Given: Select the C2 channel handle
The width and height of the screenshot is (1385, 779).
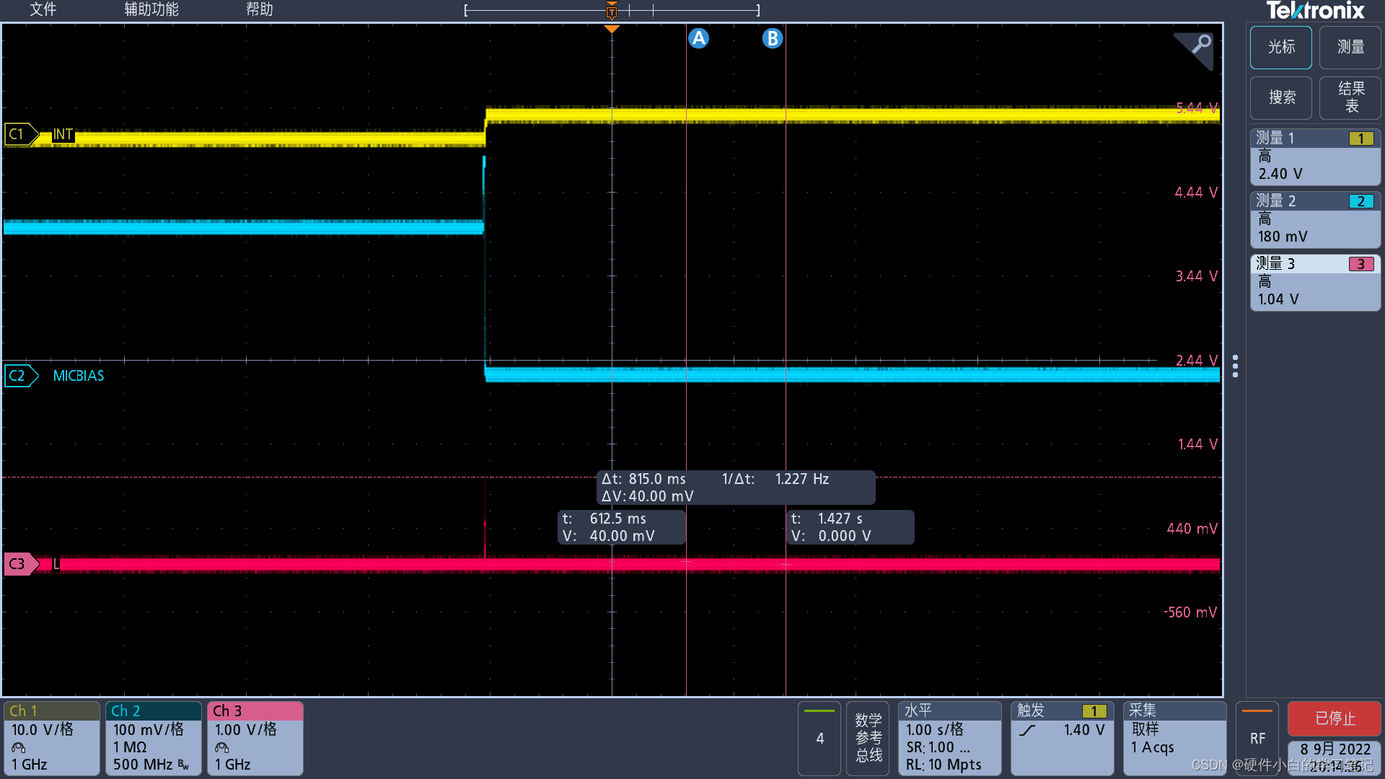Looking at the screenshot, I should coord(21,376).
